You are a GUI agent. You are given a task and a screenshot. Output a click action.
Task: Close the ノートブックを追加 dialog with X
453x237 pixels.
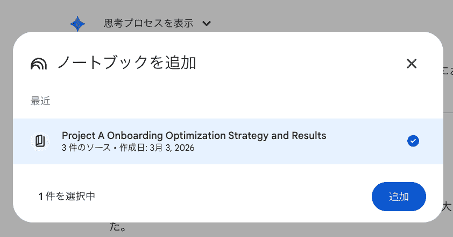coord(412,64)
